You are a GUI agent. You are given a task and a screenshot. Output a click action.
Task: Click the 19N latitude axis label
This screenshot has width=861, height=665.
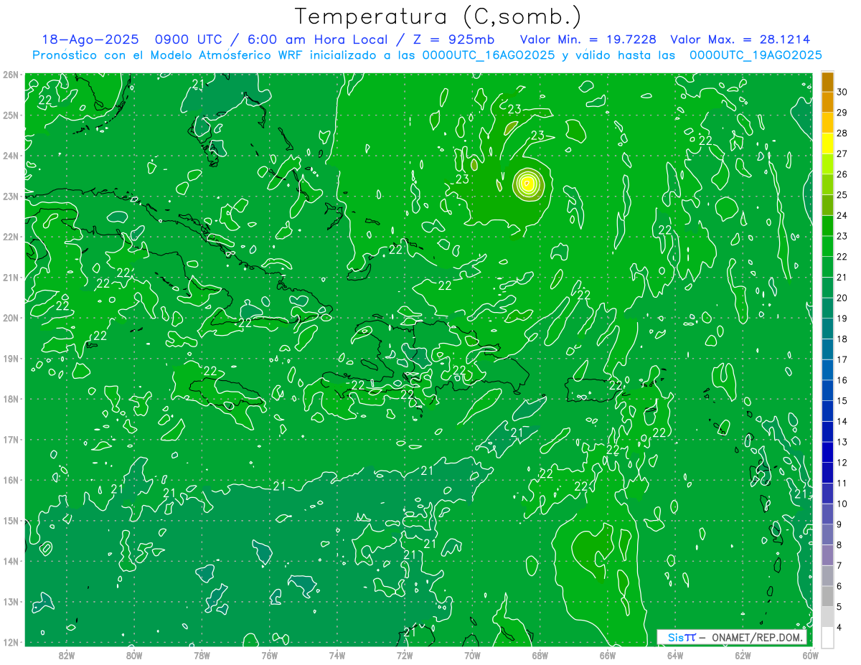pos(11,358)
